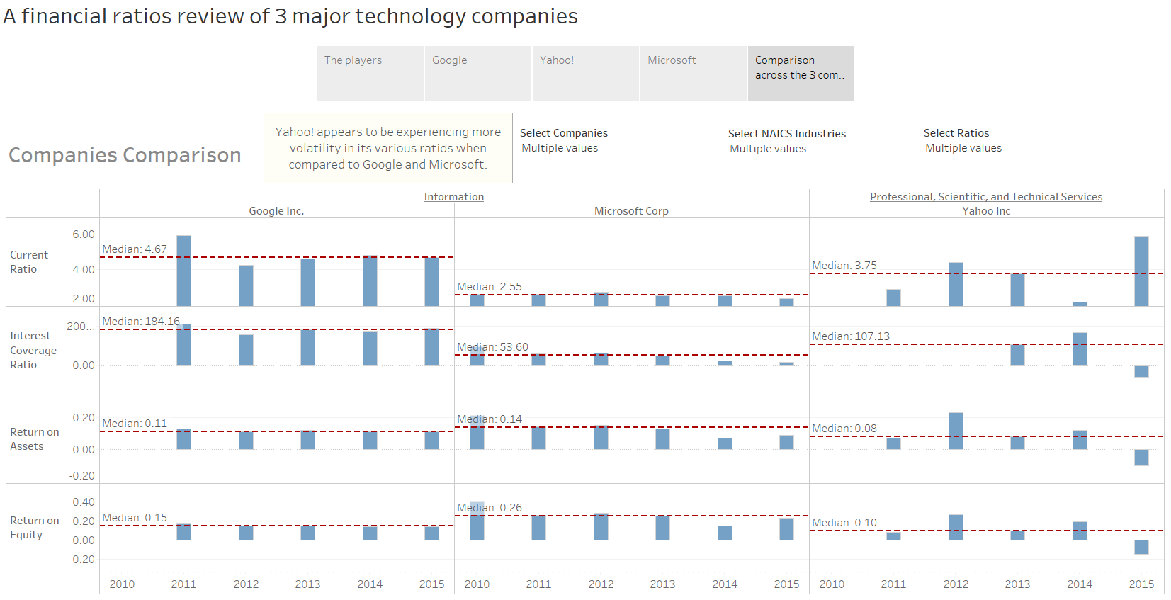Select Yahoo 2015 Current Ratio bar
The image size is (1171, 600).
pyautogui.click(x=1141, y=271)
